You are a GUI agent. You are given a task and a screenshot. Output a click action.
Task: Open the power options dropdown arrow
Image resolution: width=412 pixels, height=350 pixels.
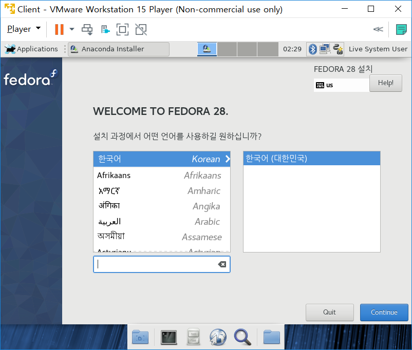(x=72, y=29)
